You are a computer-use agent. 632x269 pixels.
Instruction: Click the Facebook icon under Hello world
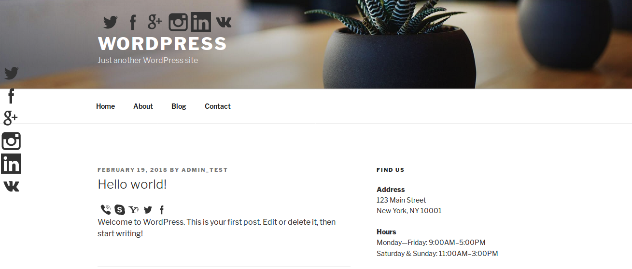[x=162, y=210]
